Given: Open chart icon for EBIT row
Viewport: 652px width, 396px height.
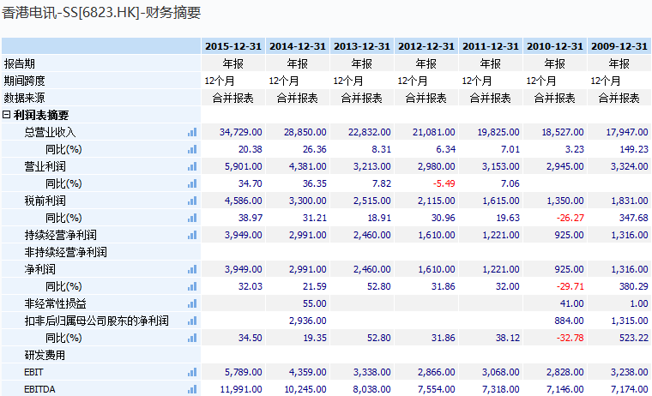Looking at the screenshot, I should (192, 372).
